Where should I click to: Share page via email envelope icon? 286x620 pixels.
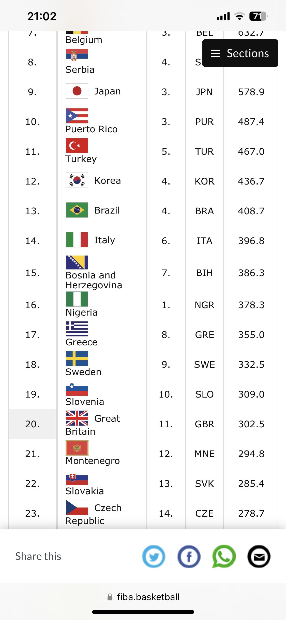pyautogui.click(x=259, y=556)
